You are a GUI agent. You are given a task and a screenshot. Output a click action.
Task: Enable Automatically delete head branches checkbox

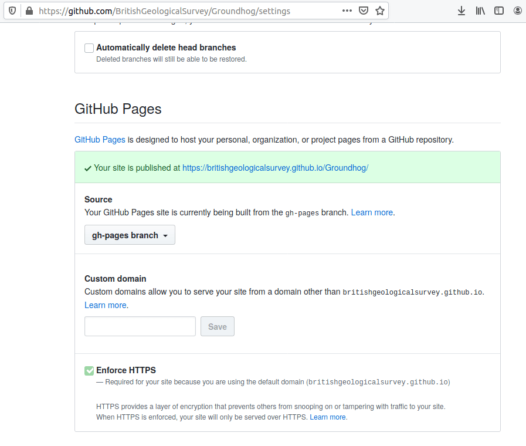[x=89, y=48]
